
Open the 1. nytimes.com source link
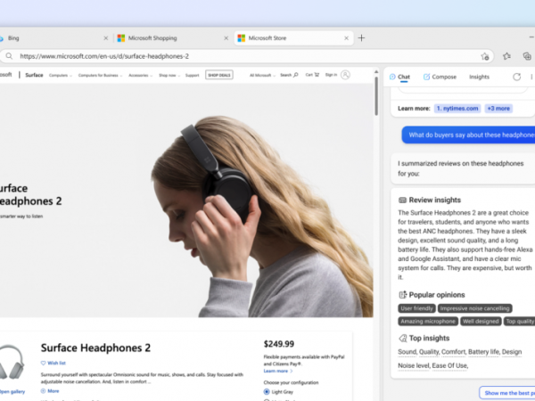(x=457, y=109)
